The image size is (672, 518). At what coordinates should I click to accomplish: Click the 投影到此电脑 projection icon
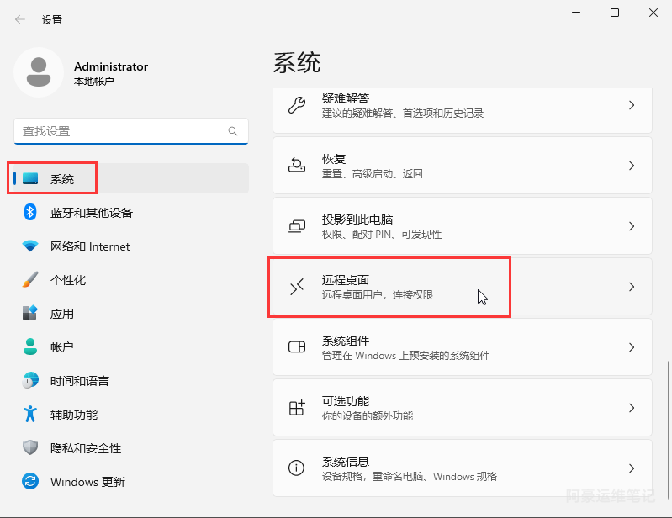(x=297, y=226)
